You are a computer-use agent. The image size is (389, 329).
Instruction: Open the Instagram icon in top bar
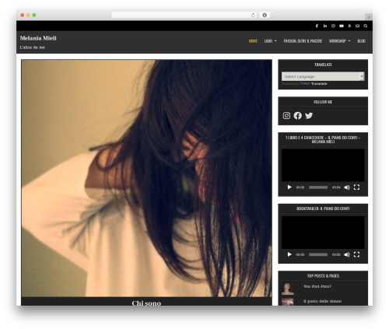[x=333, y=26]
